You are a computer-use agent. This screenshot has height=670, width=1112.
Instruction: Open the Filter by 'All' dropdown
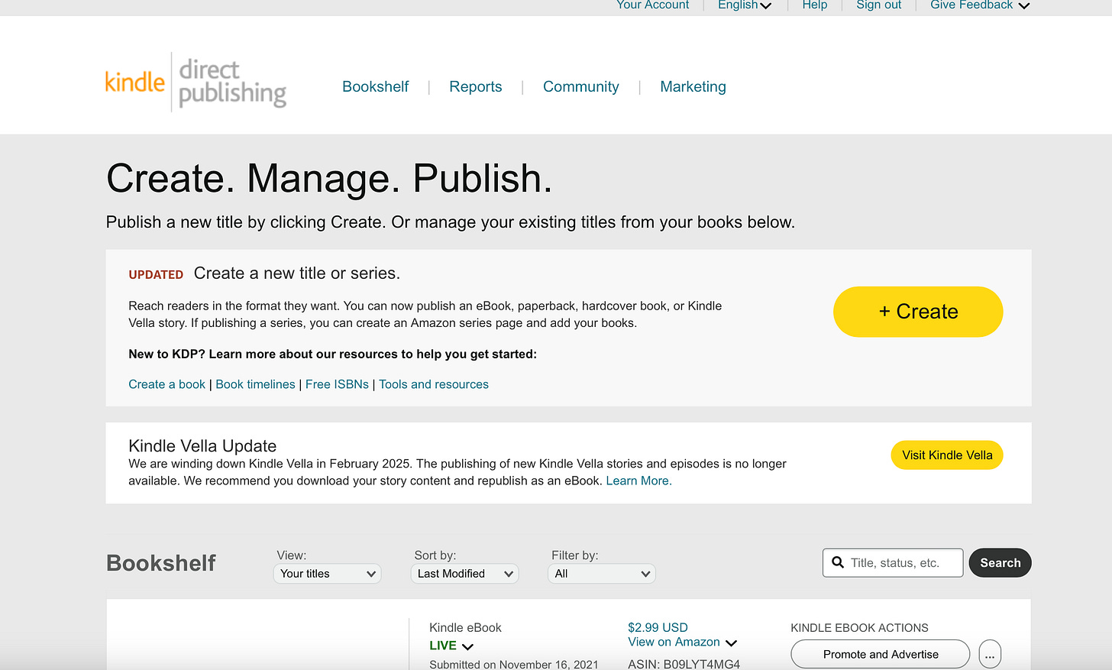pyautogui.click(x=602, y=574)
